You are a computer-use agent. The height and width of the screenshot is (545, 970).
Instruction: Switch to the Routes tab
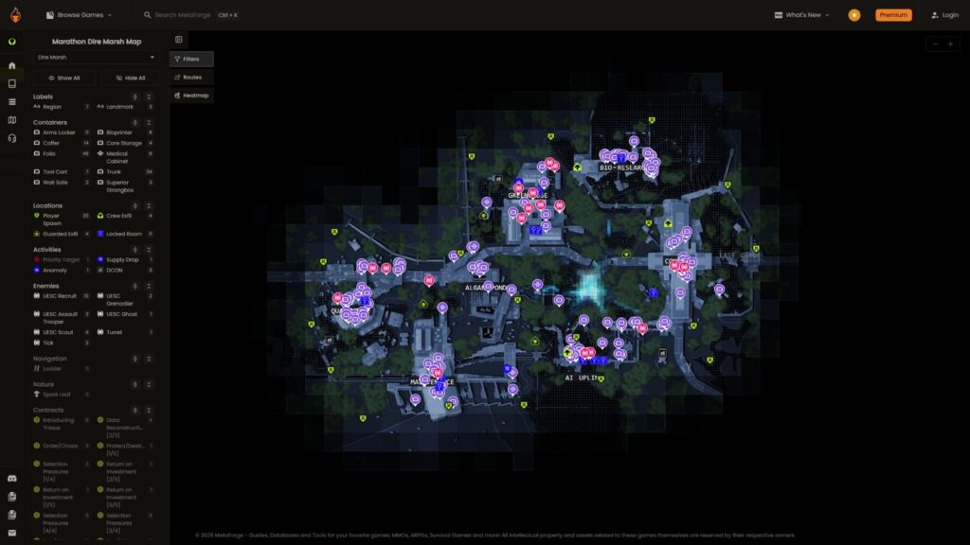(191, 78)
